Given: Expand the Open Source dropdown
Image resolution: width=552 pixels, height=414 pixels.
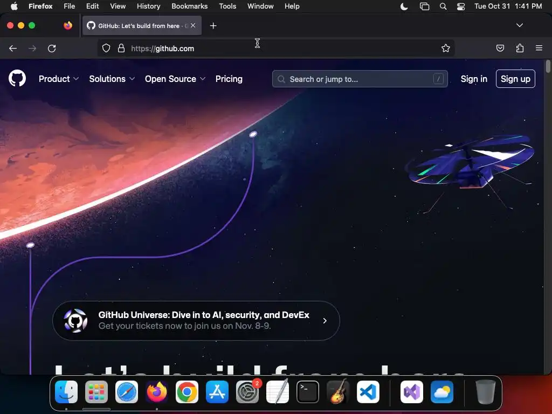Looking at the screenshot, I should click(x=175, y=79).
